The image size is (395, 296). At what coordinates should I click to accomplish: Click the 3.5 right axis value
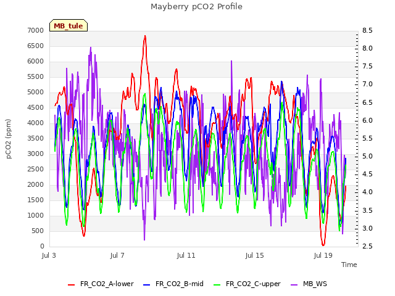click(x=367, y=210)
